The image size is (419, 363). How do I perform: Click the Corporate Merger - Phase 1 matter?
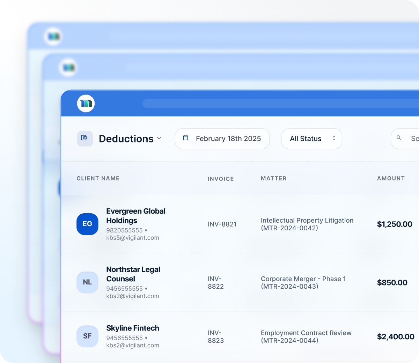tap(303, 282)
